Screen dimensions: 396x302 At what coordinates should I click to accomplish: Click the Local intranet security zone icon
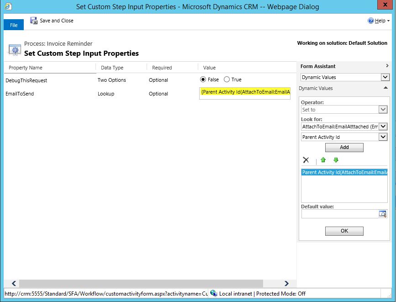tap(215, 294)
